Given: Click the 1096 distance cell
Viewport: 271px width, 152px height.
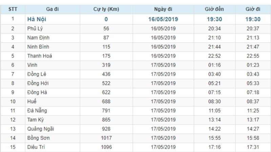Looking at the screenshot, I should [x=106, y=147].
